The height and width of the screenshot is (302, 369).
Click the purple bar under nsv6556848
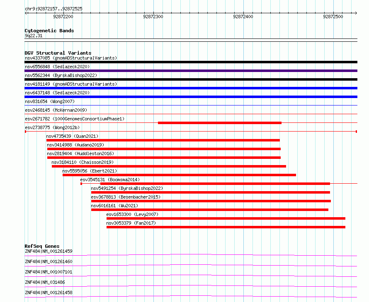pyautogui.click(x=191, y=71)
